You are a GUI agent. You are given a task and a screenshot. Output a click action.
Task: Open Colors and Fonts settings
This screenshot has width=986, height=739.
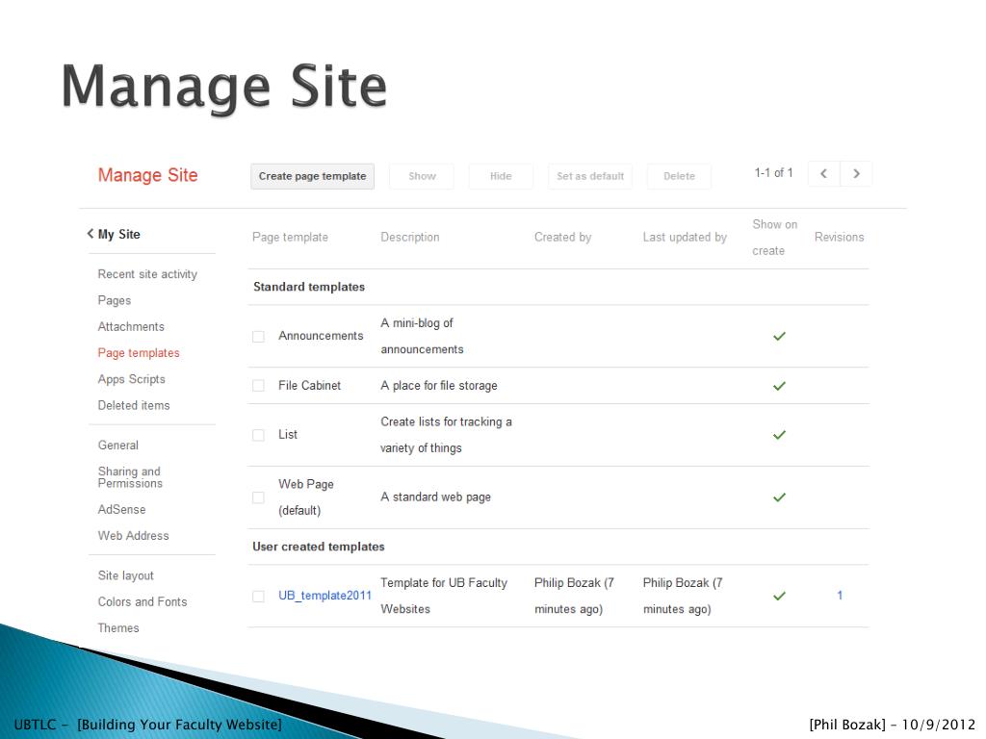tap(143, 602)
